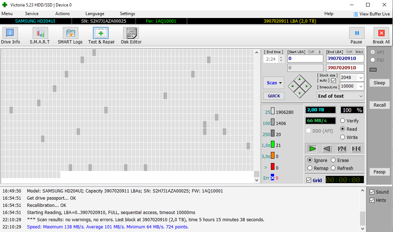Click the Pause scan icon
Viewport: 393px width, 232px height.
click(357, 33)
